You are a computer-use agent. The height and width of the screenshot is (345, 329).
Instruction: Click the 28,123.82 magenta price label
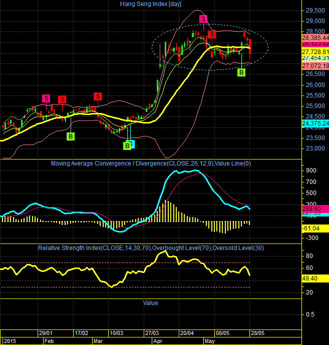click(x=315, y=44)
